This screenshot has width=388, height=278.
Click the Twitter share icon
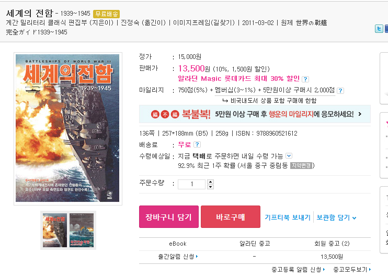tap(379, 29)
